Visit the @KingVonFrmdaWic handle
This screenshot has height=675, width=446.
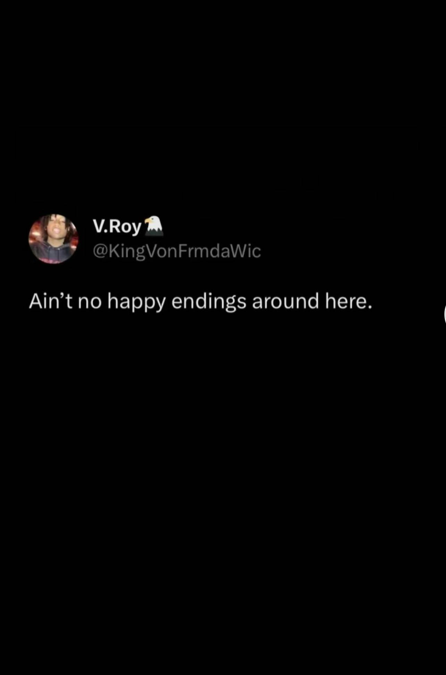point(176,251)
